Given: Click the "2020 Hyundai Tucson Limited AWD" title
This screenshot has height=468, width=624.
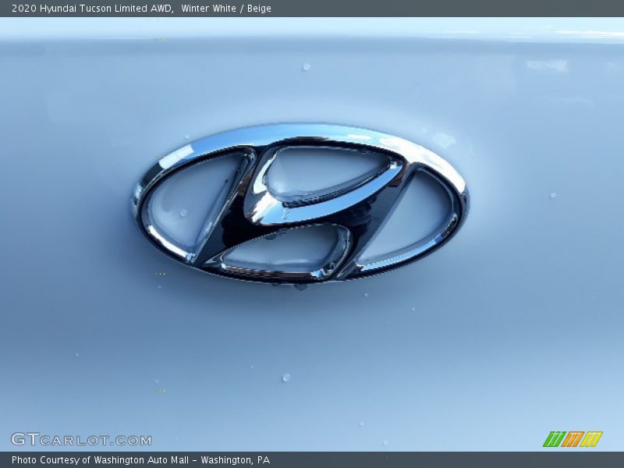Looking at the screenshot, I should (92, 9).
